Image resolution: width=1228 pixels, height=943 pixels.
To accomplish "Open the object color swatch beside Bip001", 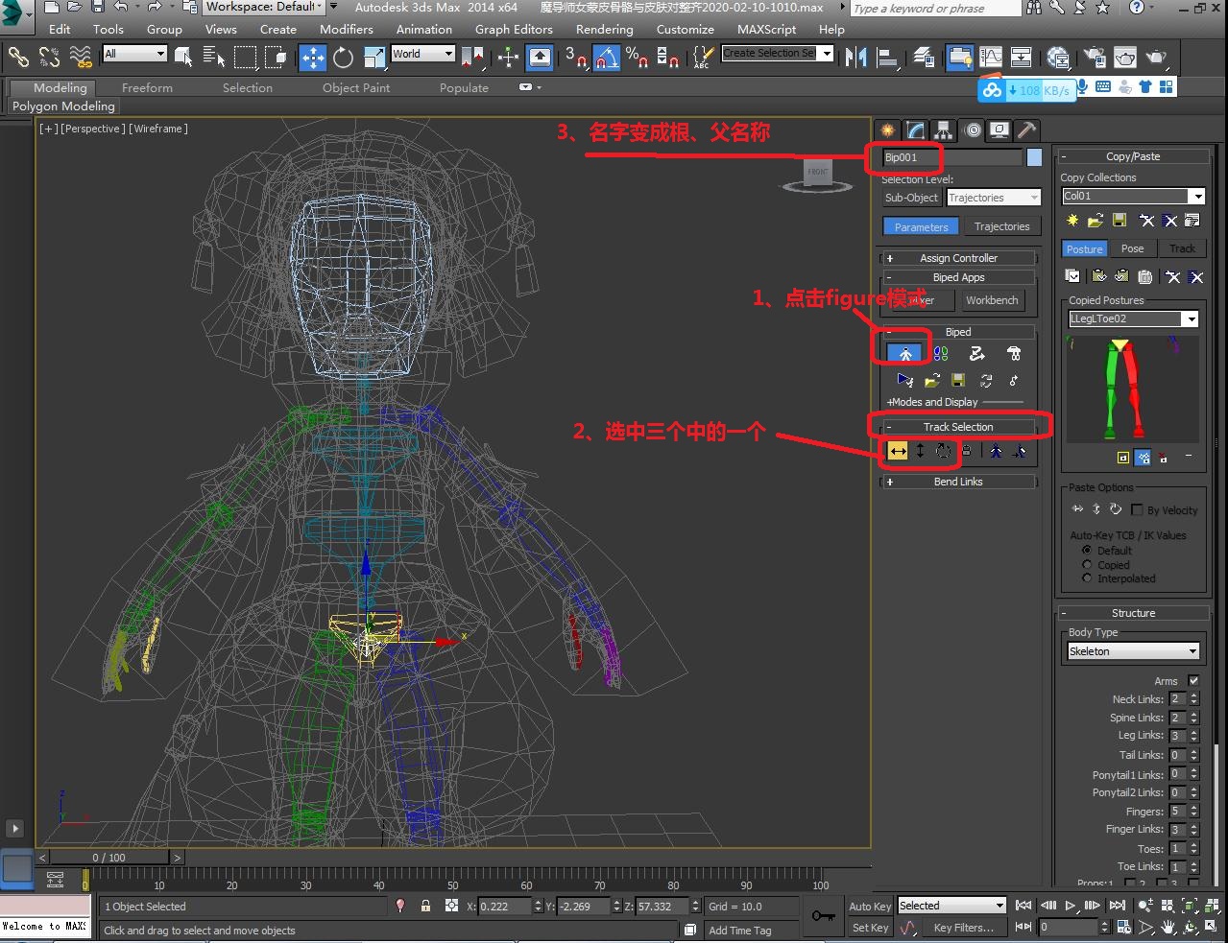I will 1034,157.
